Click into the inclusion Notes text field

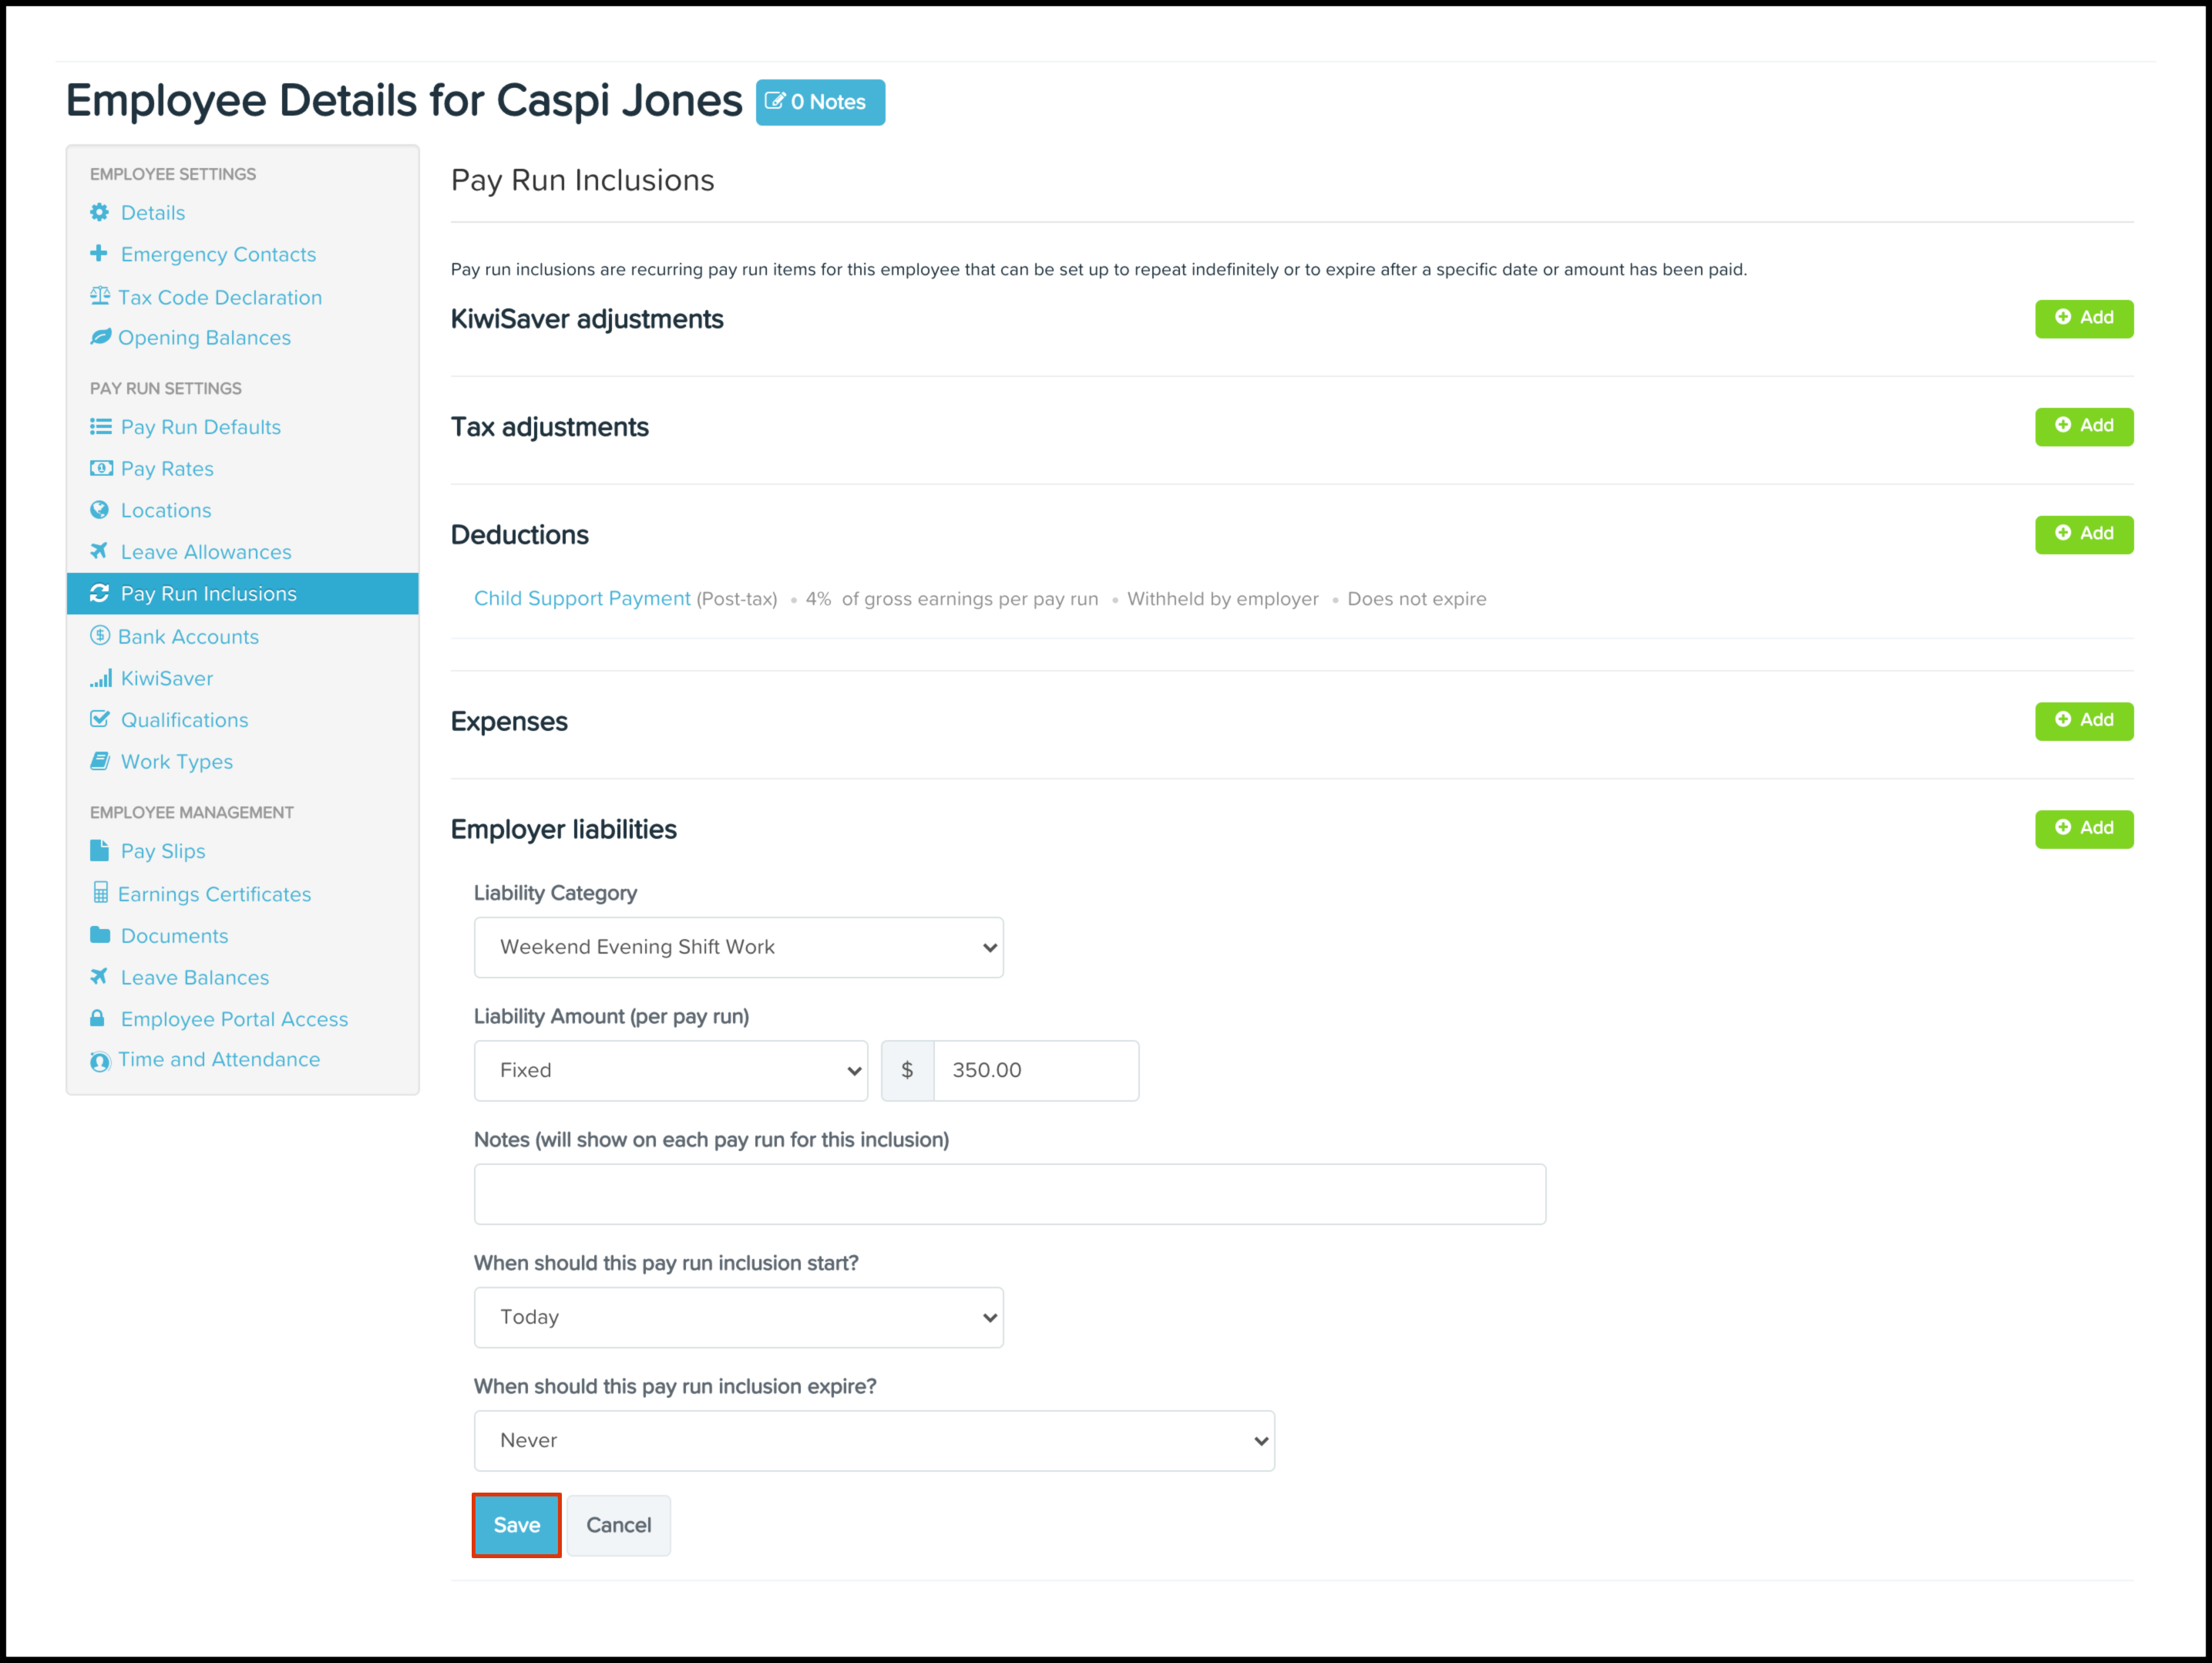click(1009, 1193)
